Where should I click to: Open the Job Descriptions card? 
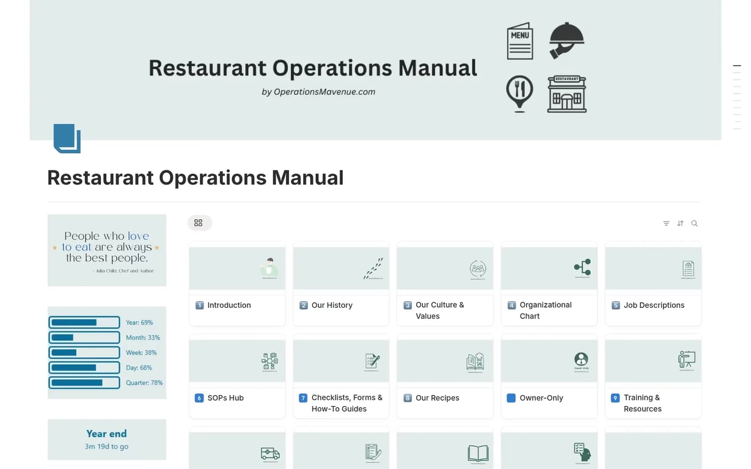click(x=653, y=283)
